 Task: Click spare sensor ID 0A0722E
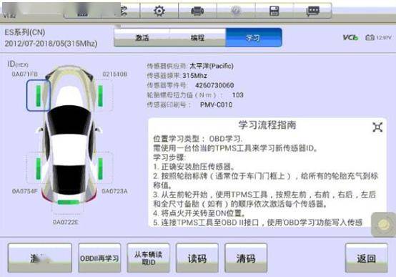click(66, 222)
